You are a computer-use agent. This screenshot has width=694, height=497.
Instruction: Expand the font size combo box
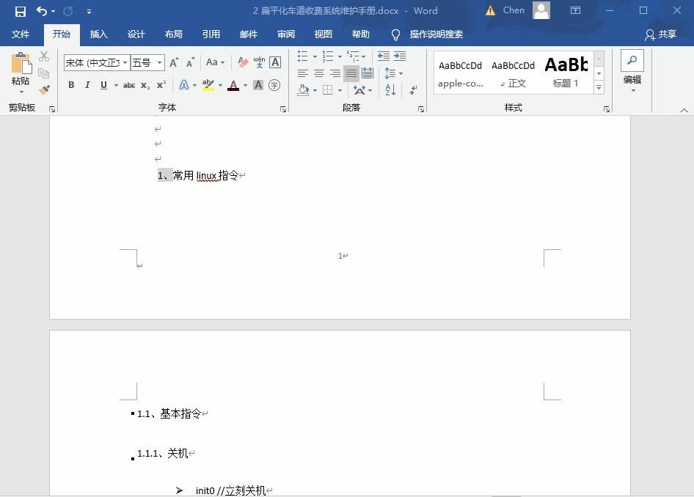click(159, 62)
